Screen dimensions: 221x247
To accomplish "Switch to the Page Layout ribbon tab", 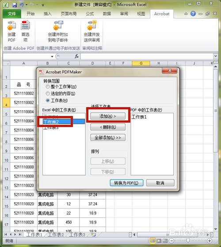I will tap(69, 14).
